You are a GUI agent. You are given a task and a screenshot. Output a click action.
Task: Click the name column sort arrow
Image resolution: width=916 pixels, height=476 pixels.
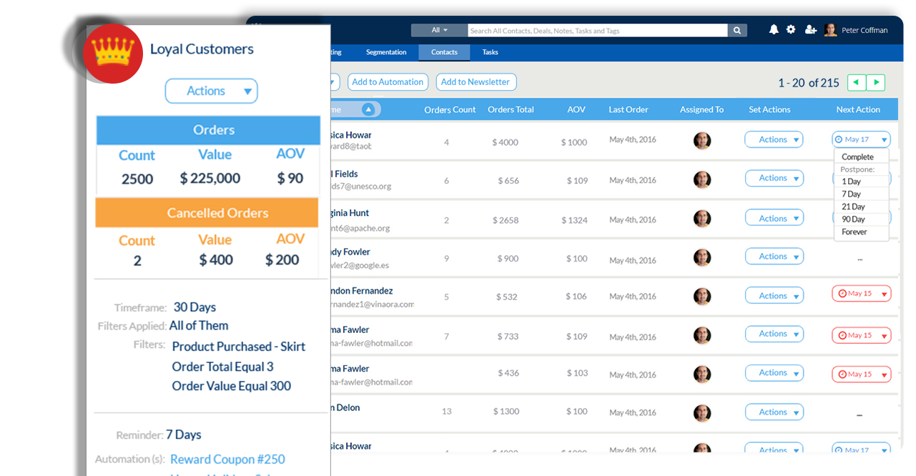click(x=368, y=109)
